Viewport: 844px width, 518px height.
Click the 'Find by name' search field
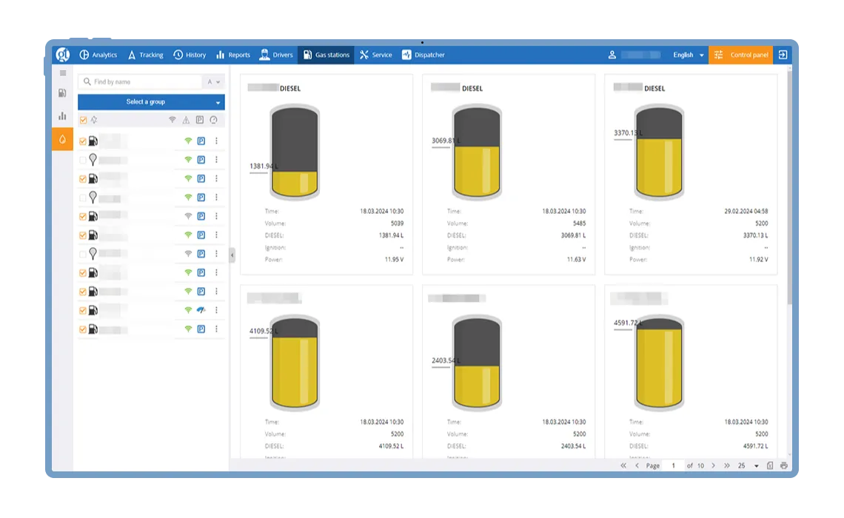[144, 82]
